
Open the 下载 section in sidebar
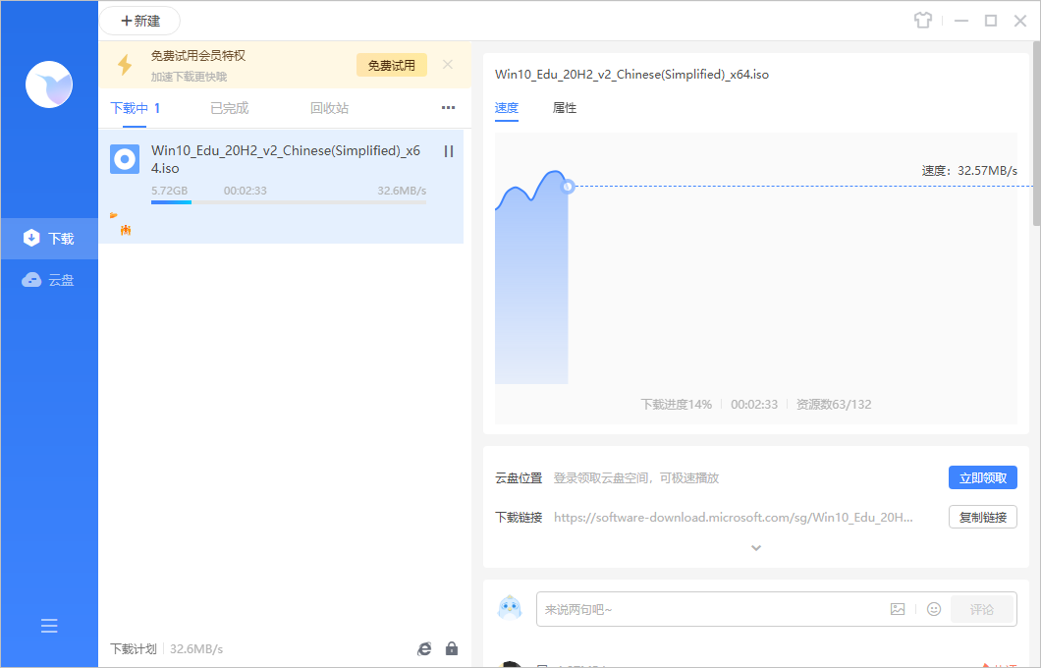point(49,239)
